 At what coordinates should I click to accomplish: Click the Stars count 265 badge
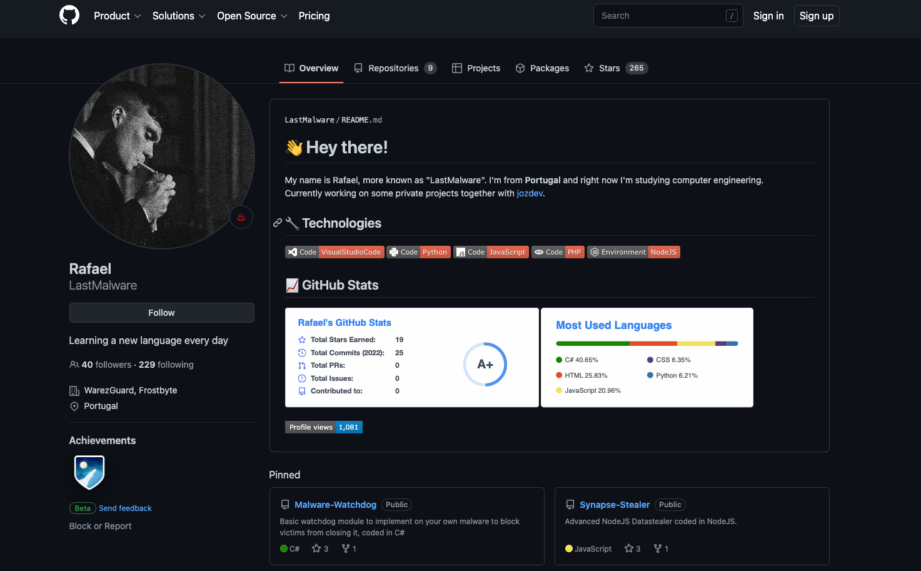(637, 68)
